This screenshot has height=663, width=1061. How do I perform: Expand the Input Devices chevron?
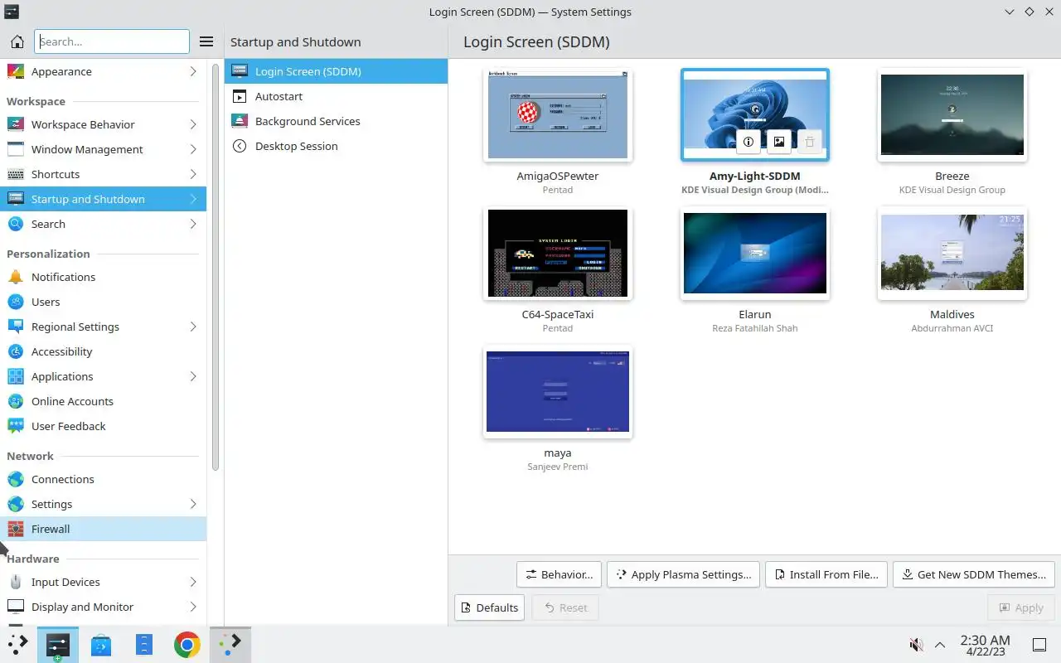click(193, 582)
